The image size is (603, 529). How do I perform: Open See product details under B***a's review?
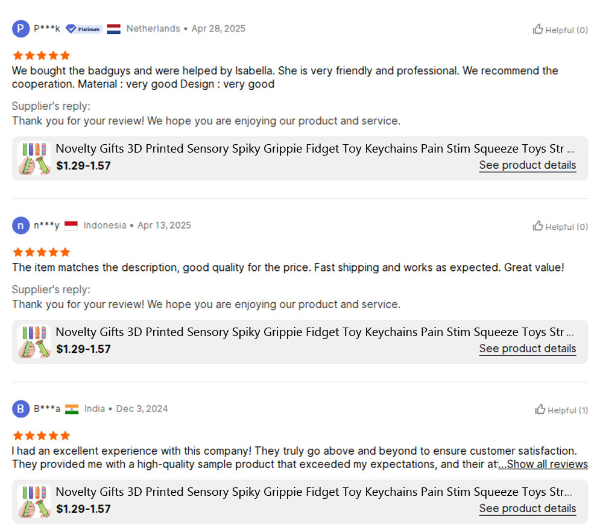coord(527,508)
